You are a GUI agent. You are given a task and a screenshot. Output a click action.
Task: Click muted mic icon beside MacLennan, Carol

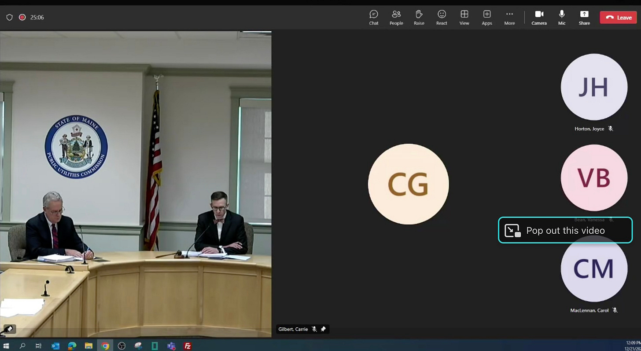coord(615,310)
